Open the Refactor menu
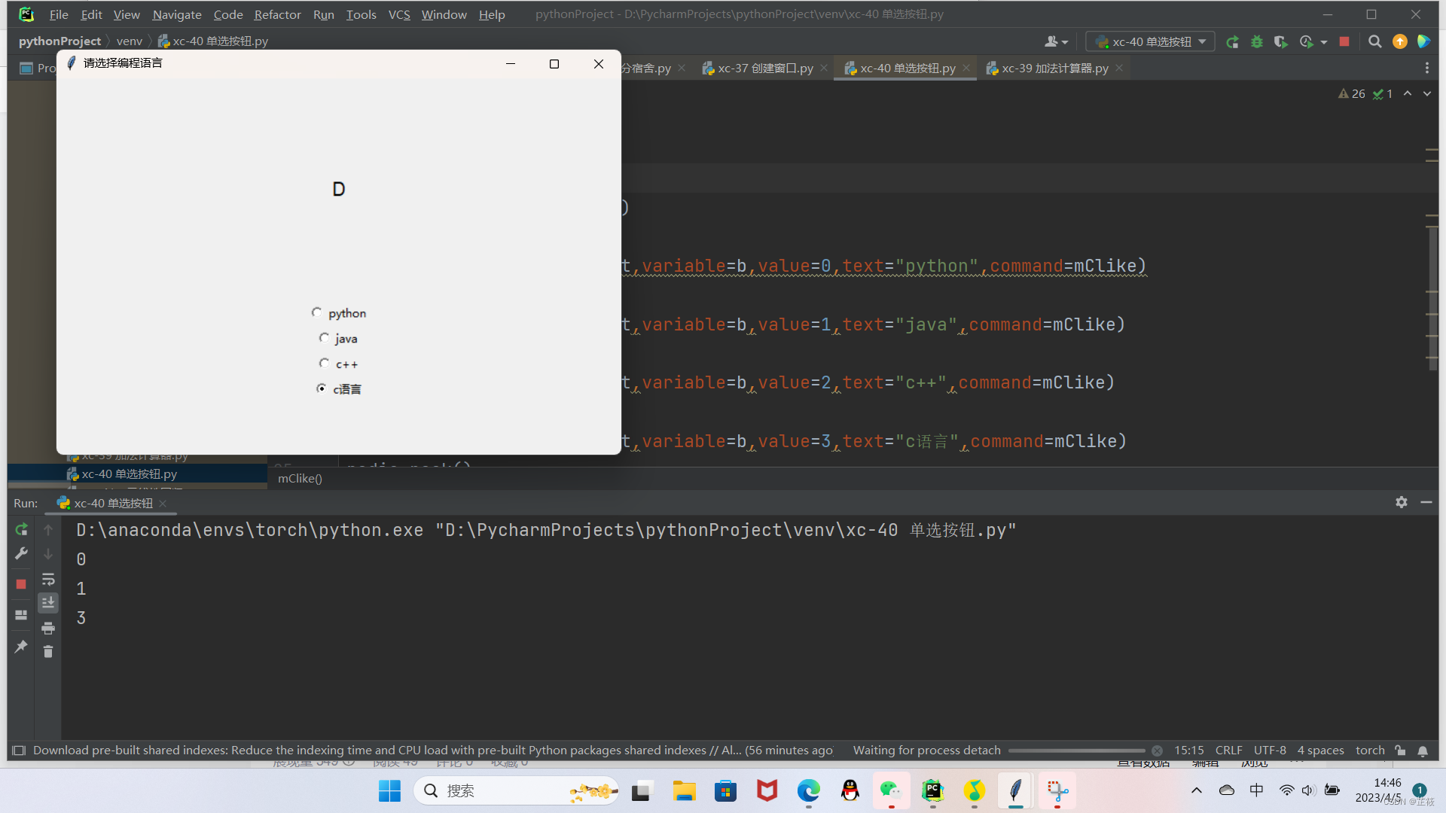Image resolution: width=1446 pixels, height=813 pixels. point(277,14)
